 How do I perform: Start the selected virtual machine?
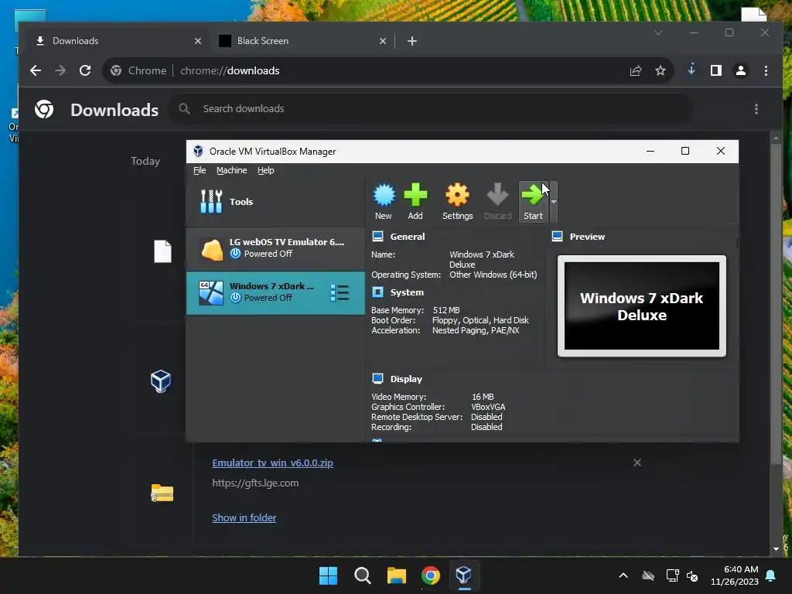(533, 201)
